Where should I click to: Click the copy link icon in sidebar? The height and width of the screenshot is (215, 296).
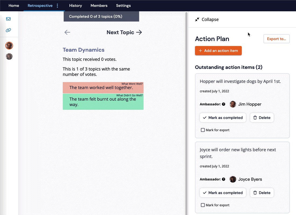pos(8,30)
